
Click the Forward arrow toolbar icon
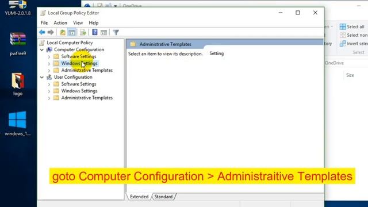(51, 32)
